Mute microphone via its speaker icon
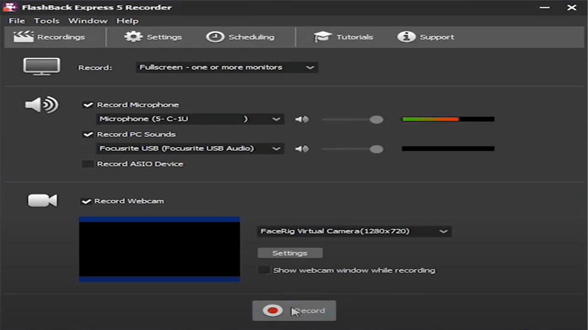This screenshot has width=588, height=330. point(301,119)
